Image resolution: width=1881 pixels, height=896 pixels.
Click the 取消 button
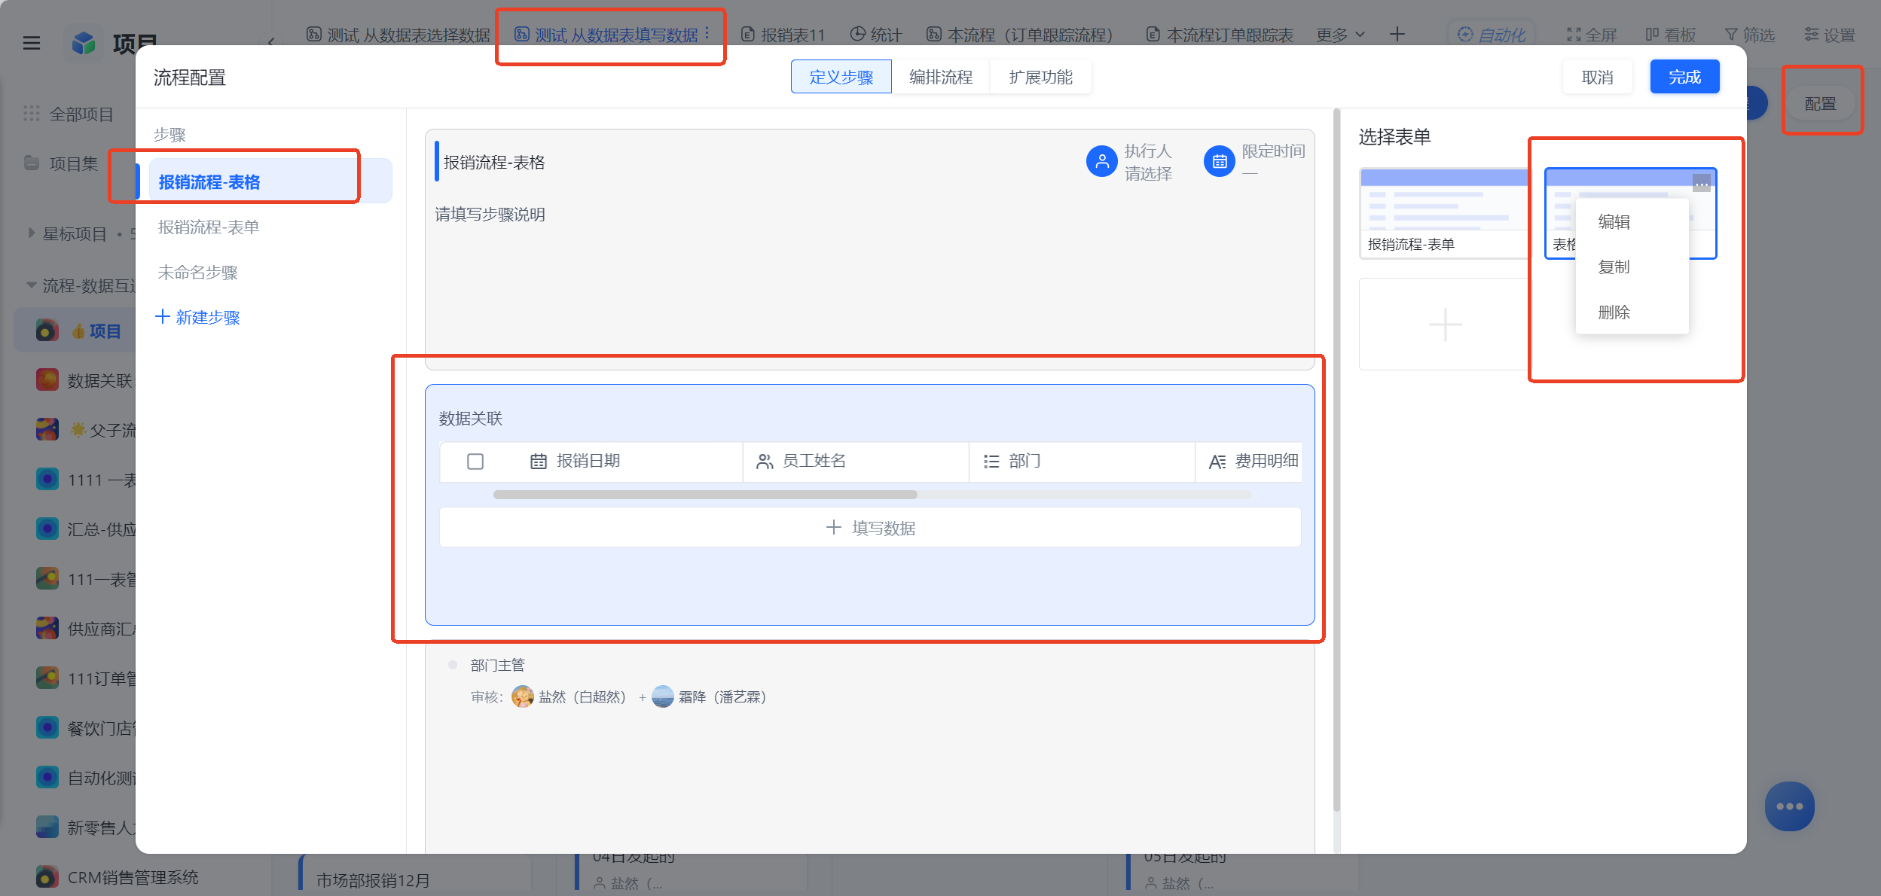click(x=1597, y=77)
